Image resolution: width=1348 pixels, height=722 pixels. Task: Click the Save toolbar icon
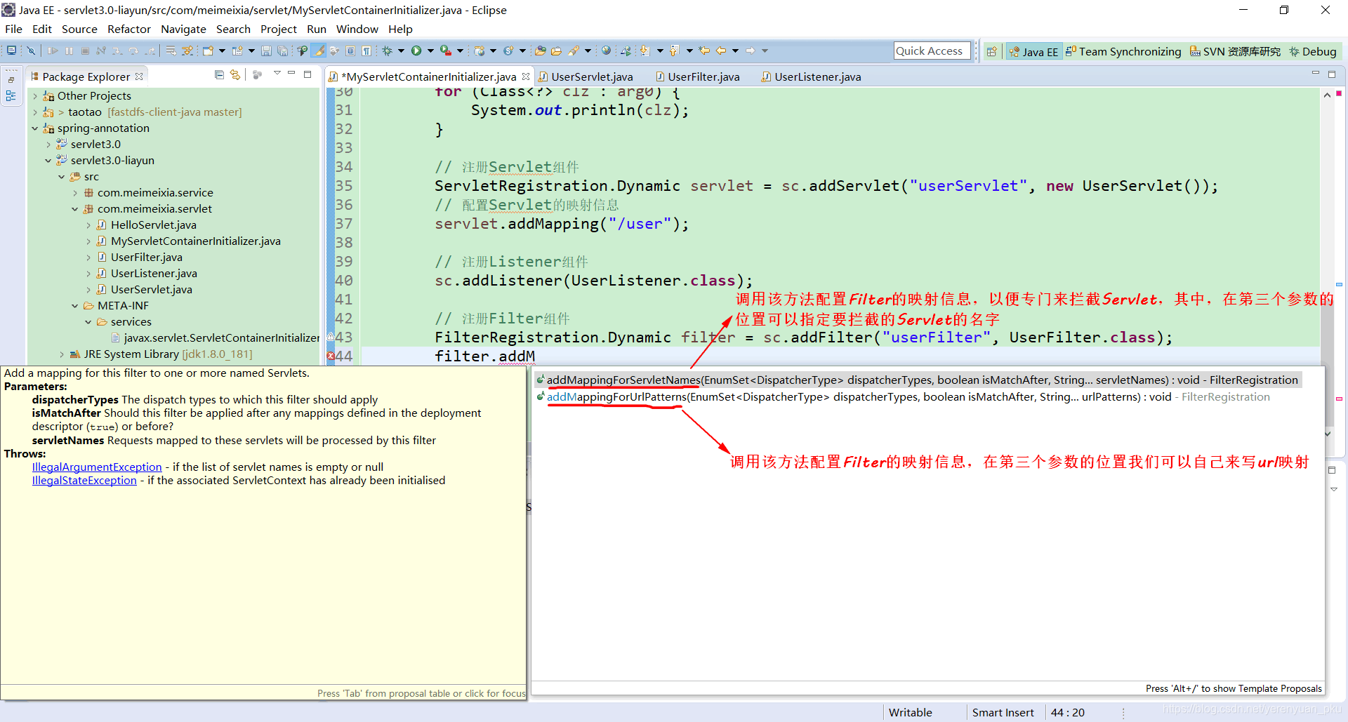click(266, 51)
